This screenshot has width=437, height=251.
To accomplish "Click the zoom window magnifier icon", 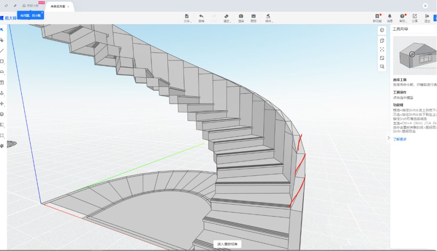I will [x=382, y=67].
